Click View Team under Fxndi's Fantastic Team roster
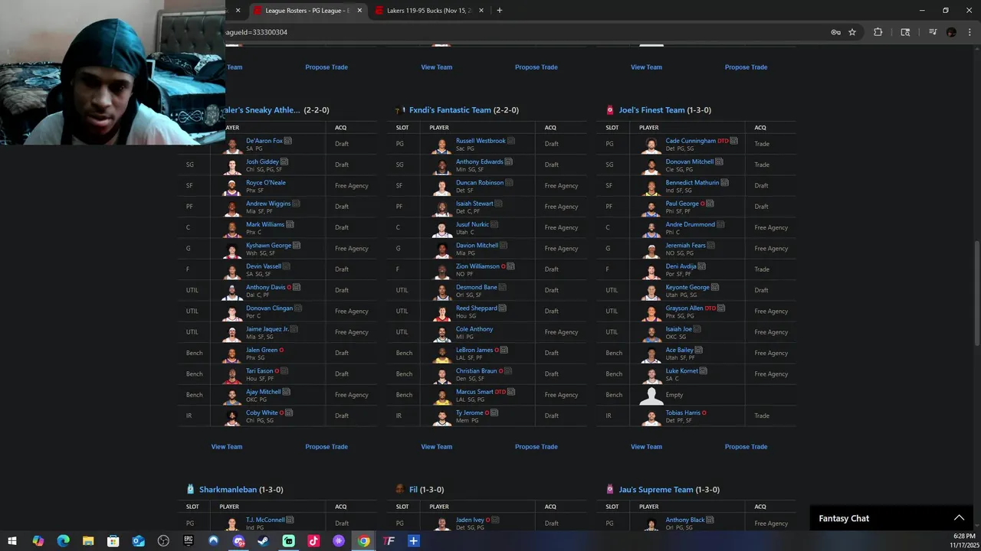Viewport: 981px width, 551px height. pyautogui.click(x=437, y=446)
